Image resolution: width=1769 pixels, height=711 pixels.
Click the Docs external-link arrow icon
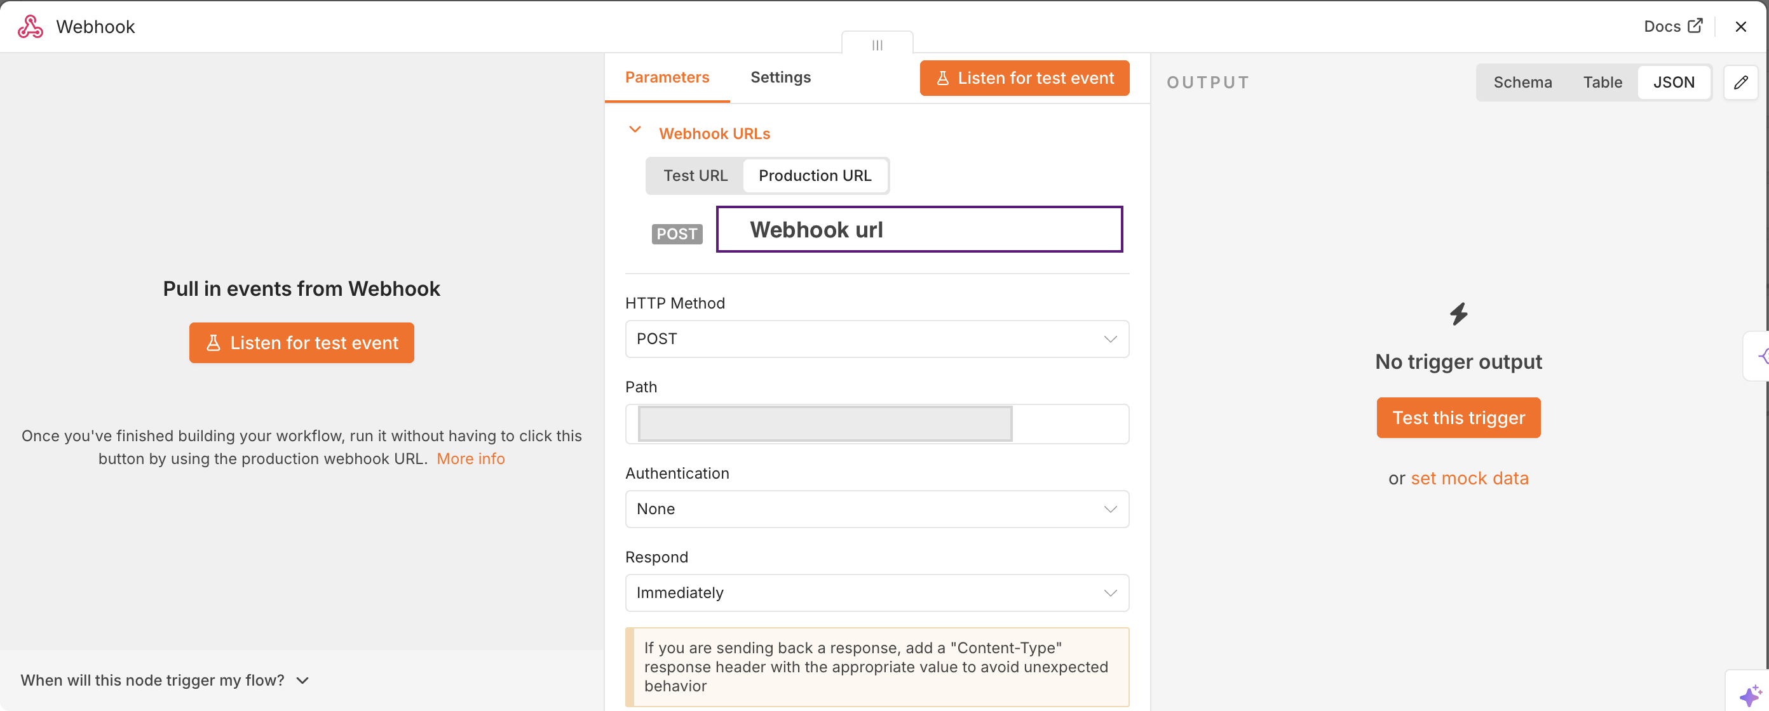[x=1694, y=25]
